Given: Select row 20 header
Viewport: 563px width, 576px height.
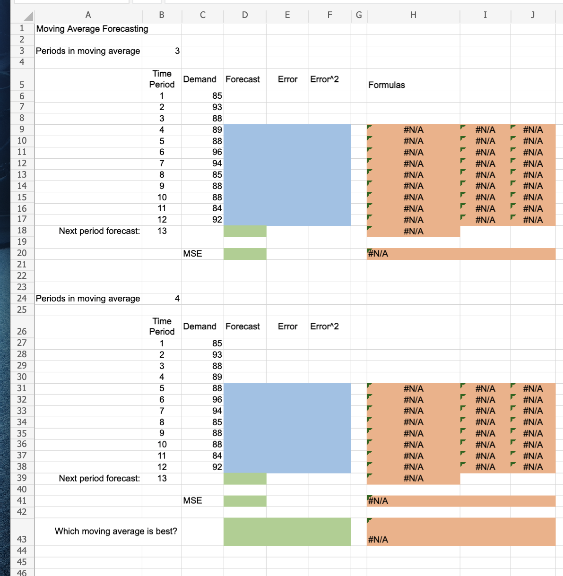Looking at the screenshot, I should (22, 254).
